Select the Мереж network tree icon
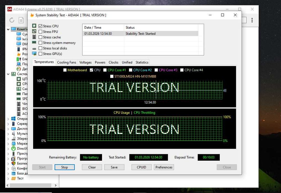The width and height of the screenshot is (281, 193). [13, 143]
